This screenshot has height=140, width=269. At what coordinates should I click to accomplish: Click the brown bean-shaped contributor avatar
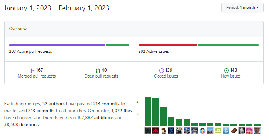point(233,131)
